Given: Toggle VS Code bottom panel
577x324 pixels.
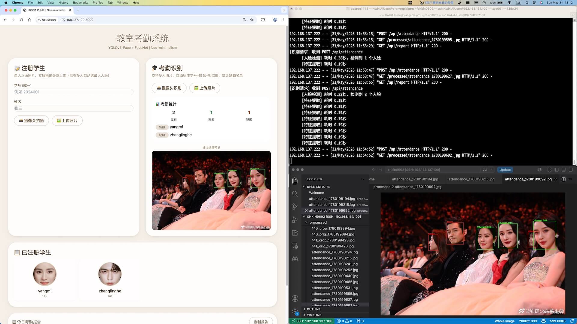Looking at the screenshot, I should 563,170.
